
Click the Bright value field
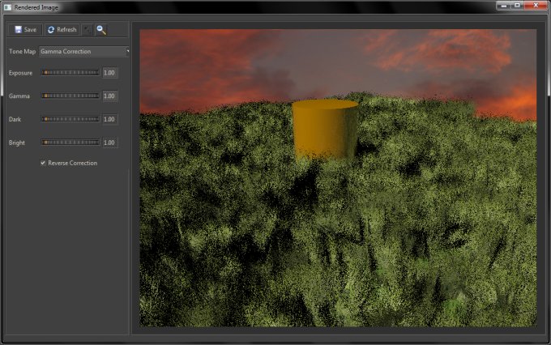coord(109,143)
